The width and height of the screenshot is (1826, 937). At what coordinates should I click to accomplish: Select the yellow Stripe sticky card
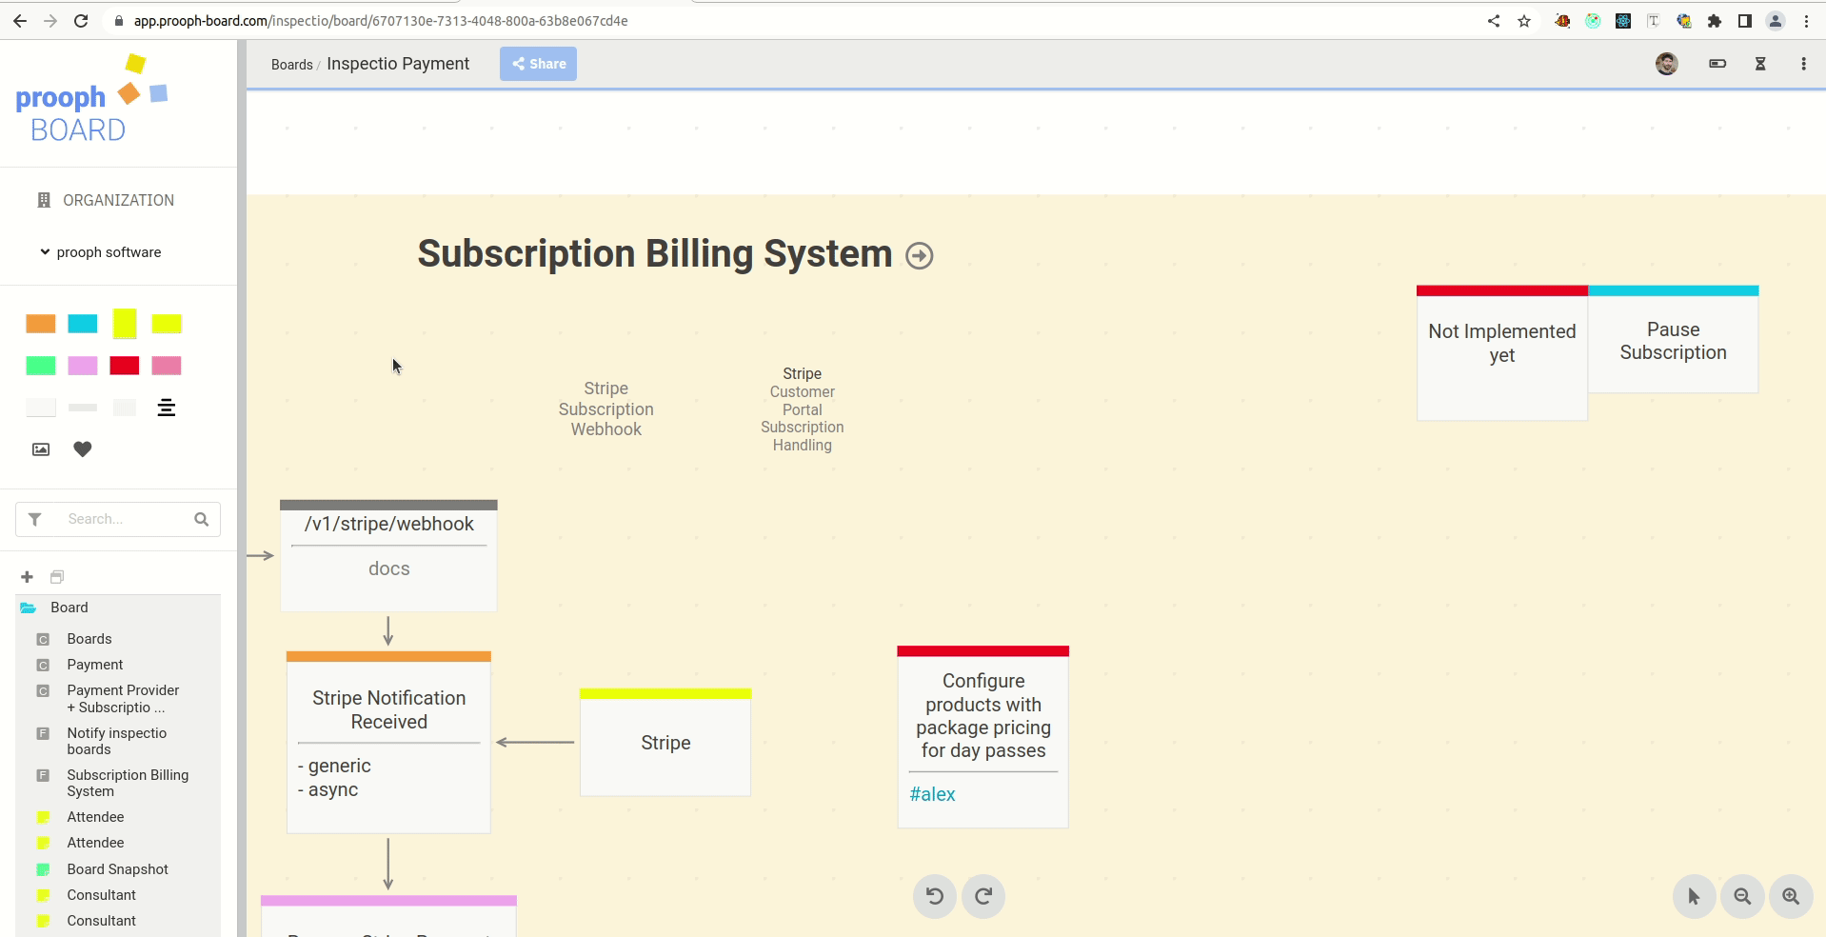665,742
